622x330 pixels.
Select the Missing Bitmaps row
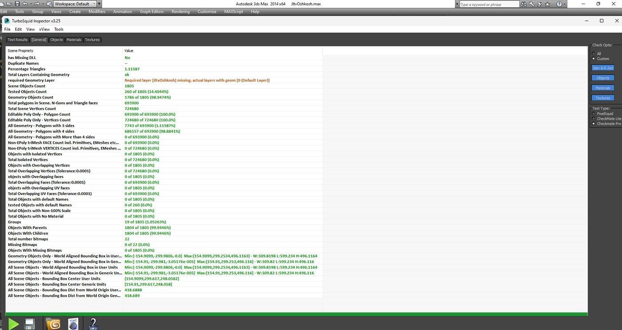pos(164,245)
